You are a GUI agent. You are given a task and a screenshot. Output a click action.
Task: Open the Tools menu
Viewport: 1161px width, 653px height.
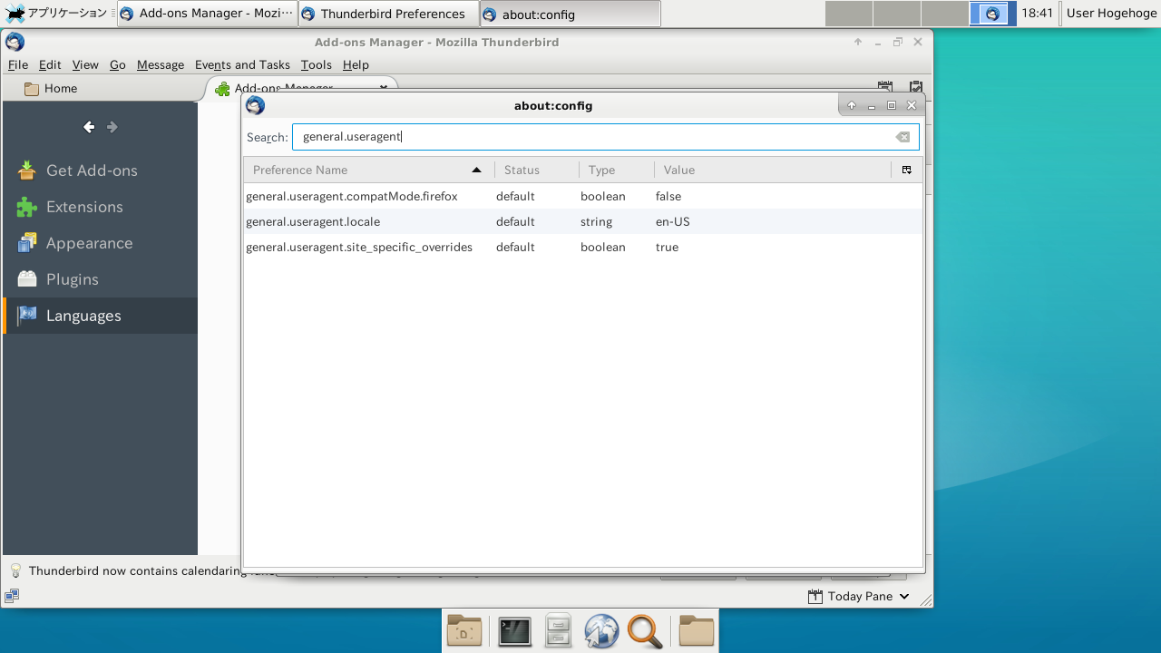pyautogui.click(x=317, y=64)
